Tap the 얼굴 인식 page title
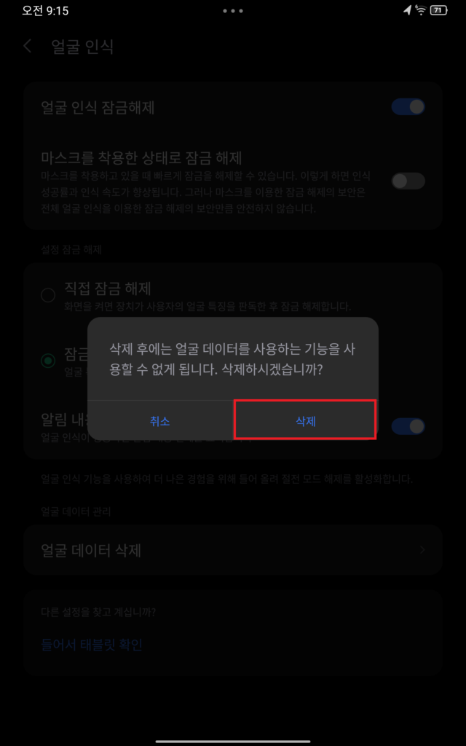The width and height of the screenshot is (466, 746). click(82, 47)
